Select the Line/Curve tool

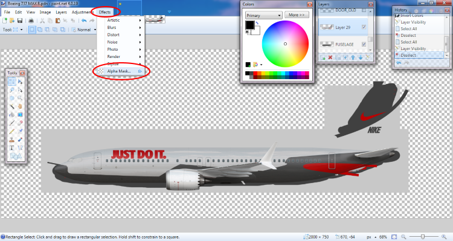pyautogui.click(x=20, y=147)
